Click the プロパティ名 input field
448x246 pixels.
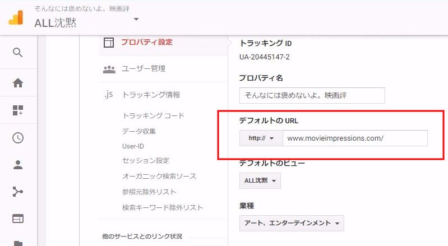click(x=312, y=96)
